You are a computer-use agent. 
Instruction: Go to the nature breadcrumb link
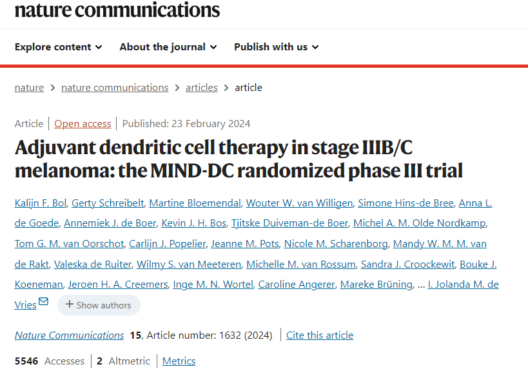click(x=29, y=88)
